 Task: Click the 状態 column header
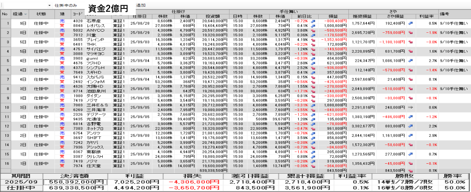click(41, 14)
